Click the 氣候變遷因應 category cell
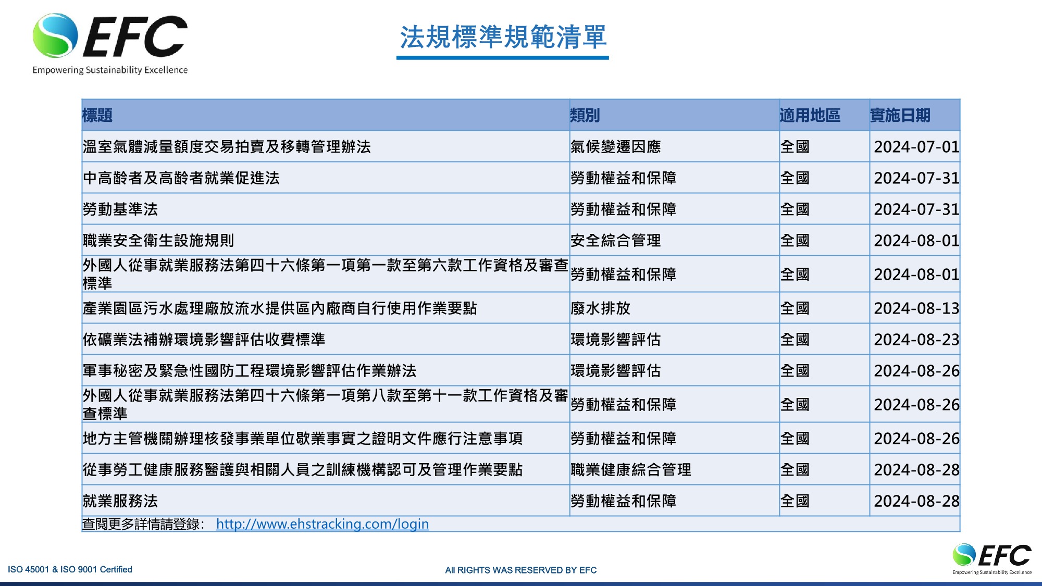Viewport: 1042px width, 586px height. click(675, 146)
